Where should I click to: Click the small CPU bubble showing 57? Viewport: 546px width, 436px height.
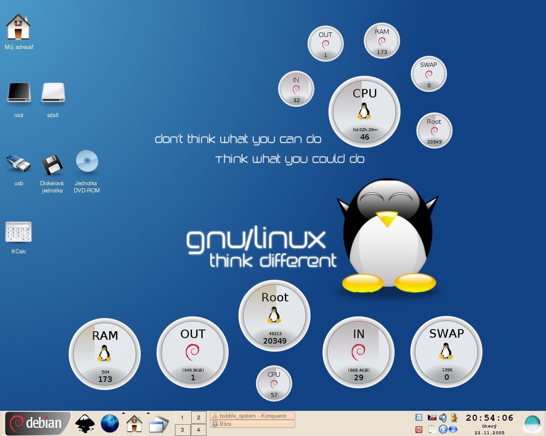(274, 383)
